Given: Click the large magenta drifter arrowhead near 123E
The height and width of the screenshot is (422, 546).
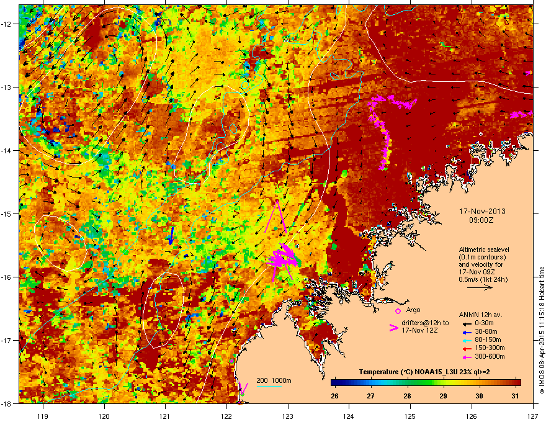Looking at the screenshot, I should tap(277, 217).
